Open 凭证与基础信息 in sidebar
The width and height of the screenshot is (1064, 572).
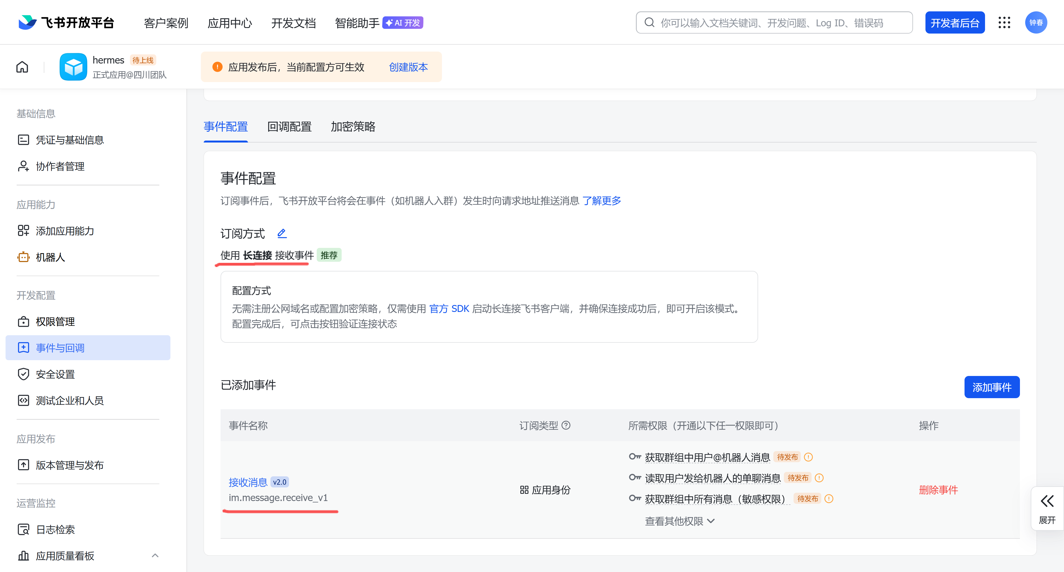(x=88, y=140)
